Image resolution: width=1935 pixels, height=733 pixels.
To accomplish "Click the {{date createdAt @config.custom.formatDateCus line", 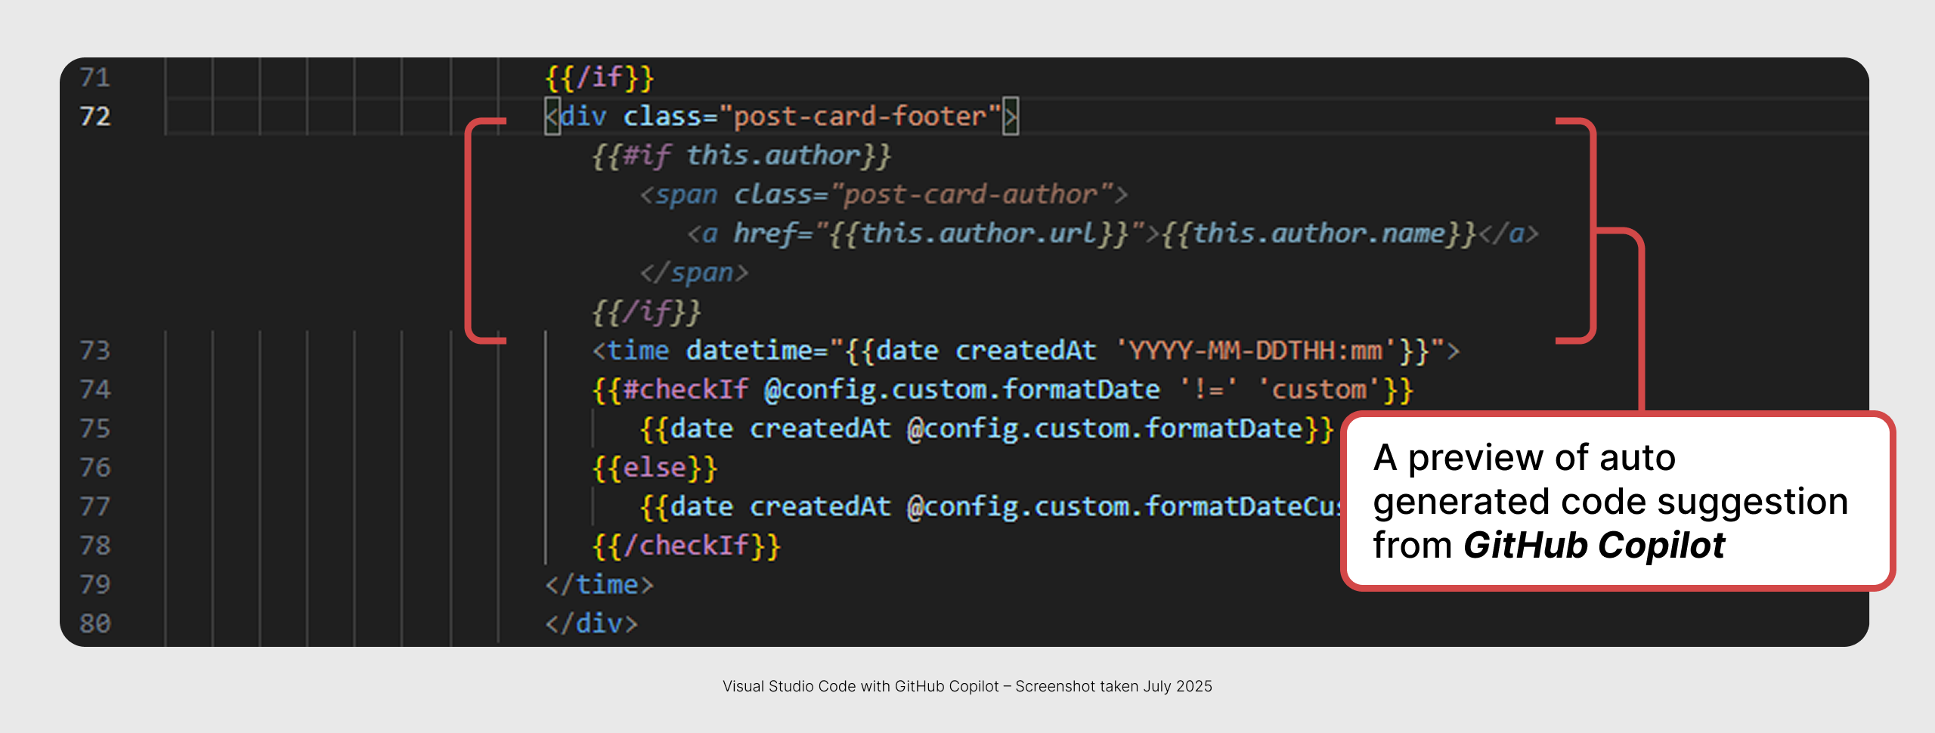I will tap(990, 506).
